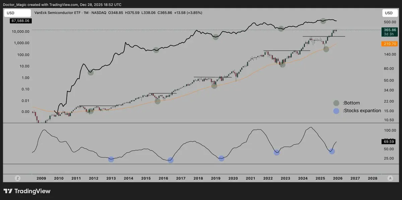Click the 2028 label on the time axis
This screenshot has width=402, height=200.
point(372,179)
